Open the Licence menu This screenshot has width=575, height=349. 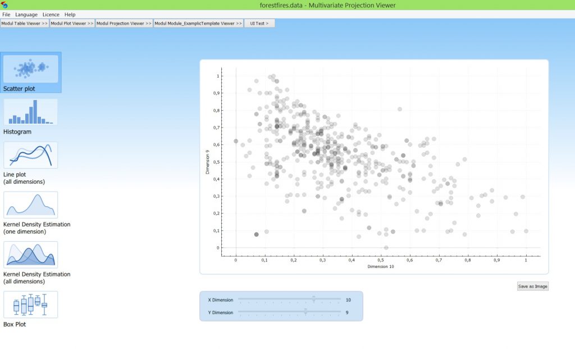(x=51, y=14)
